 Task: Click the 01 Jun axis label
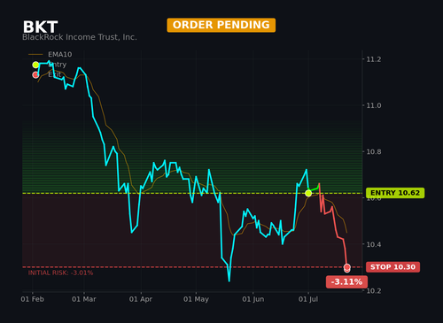(253, 299)
